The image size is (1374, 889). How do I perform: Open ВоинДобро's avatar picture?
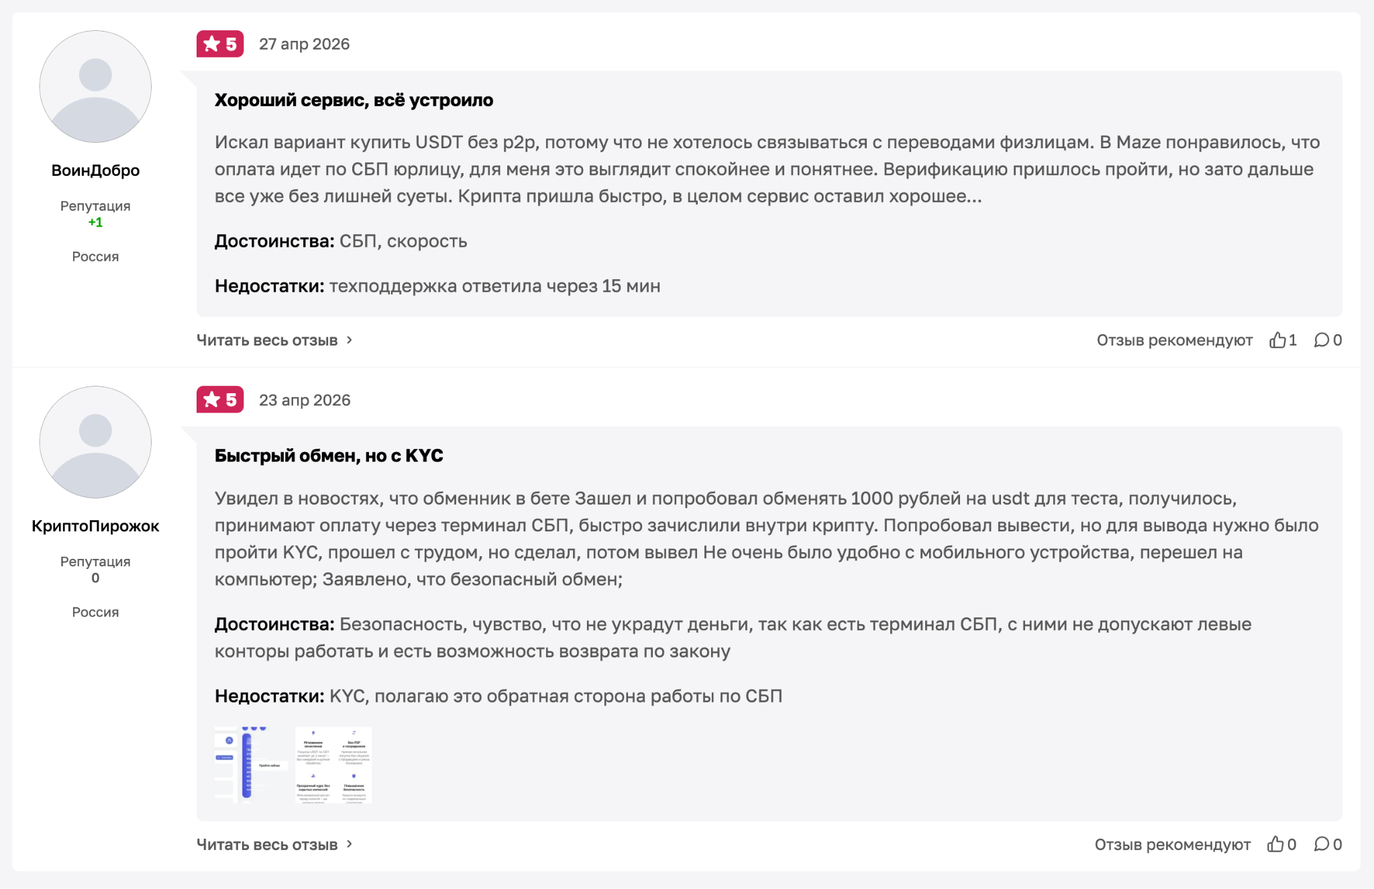(x=95, y=87)
